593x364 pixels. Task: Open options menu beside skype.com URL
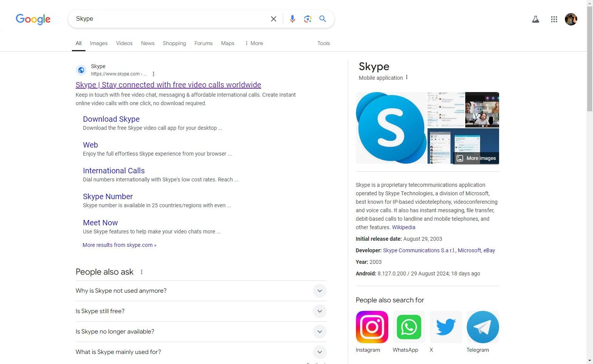[x=154, y=74]
